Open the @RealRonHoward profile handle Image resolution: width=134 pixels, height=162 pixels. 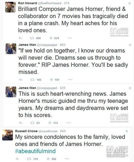pyautogui.click(x=50, y=3)
